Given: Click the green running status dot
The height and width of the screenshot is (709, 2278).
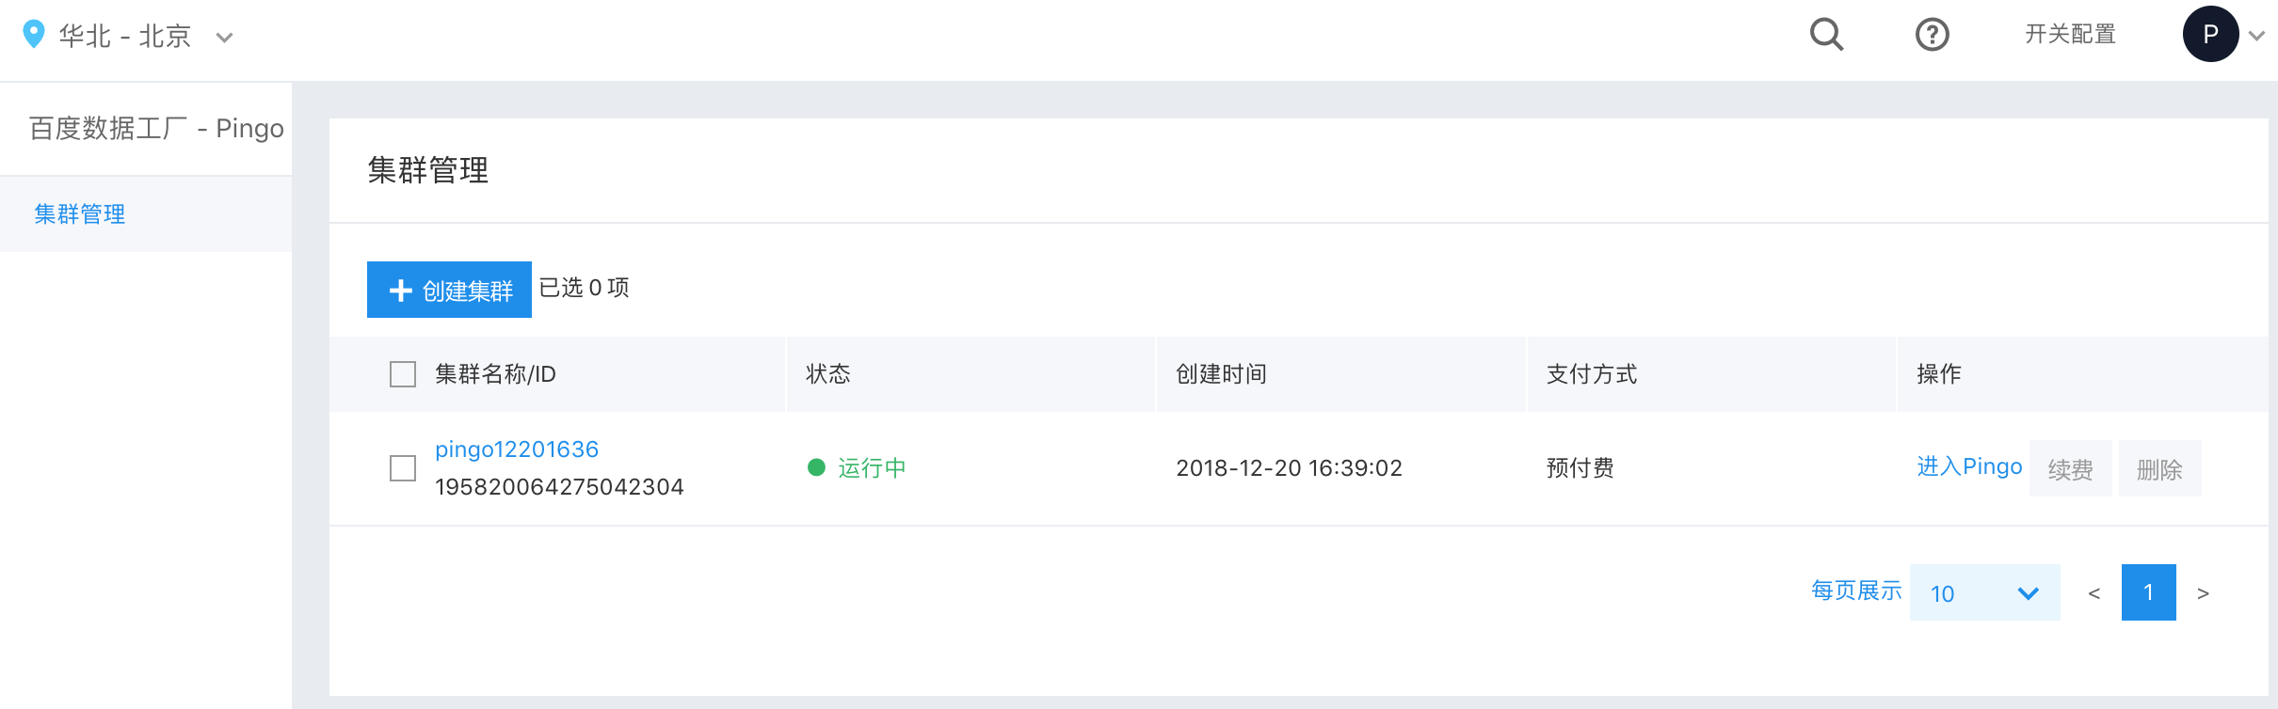Looking at the screenshot, I should (816, 467).
